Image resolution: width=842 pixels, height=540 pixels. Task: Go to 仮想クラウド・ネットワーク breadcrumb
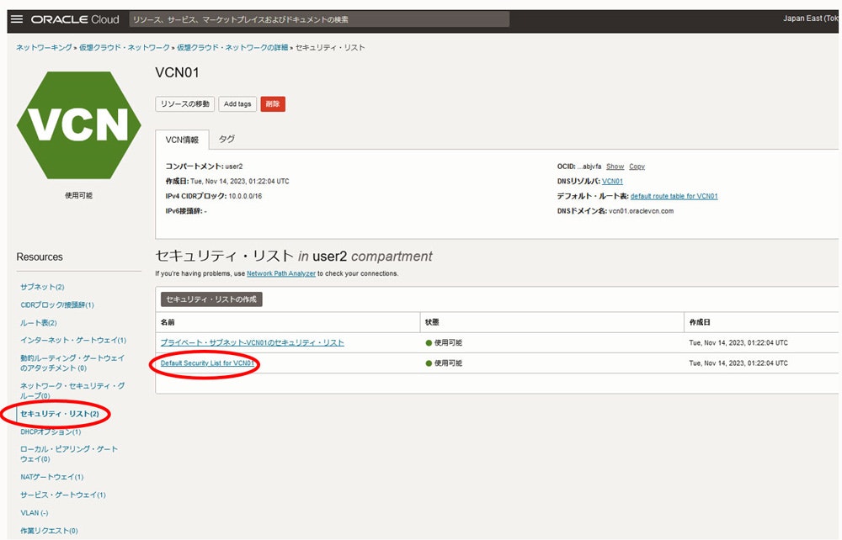[125, 48]
